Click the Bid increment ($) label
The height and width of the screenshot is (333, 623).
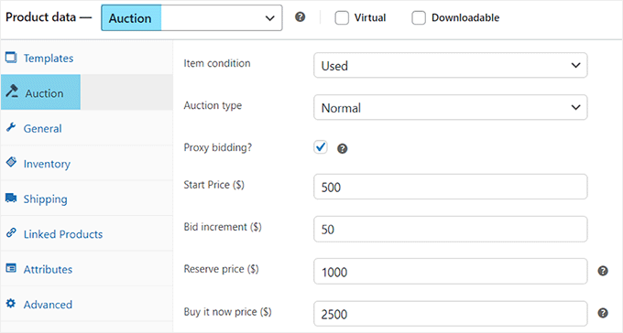coord(223,227)
